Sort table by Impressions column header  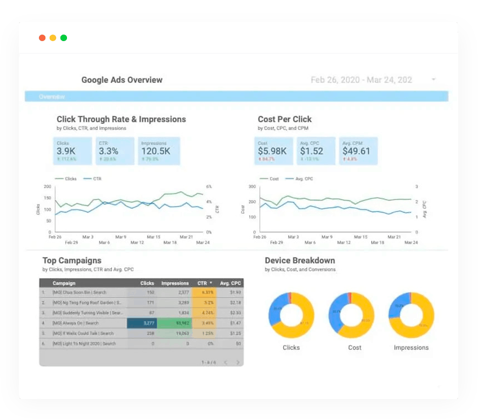point(175,283)
